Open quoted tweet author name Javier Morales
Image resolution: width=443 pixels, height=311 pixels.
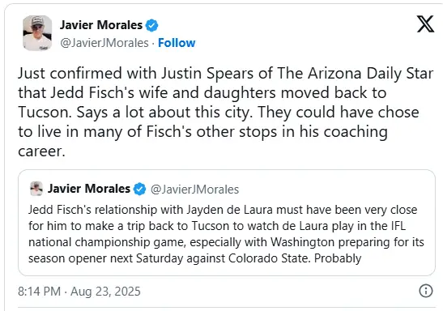[89, 189]
